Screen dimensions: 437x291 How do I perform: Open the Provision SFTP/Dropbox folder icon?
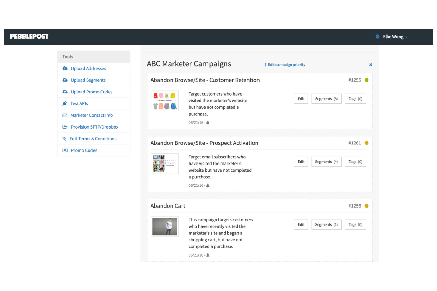[65, 127]
